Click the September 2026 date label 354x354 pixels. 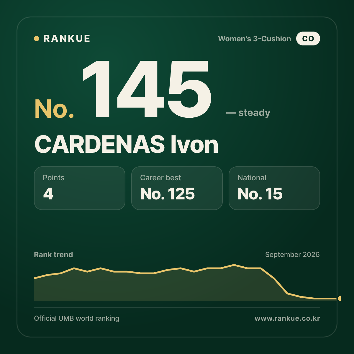pyautogui.click(x=292, y=255)
